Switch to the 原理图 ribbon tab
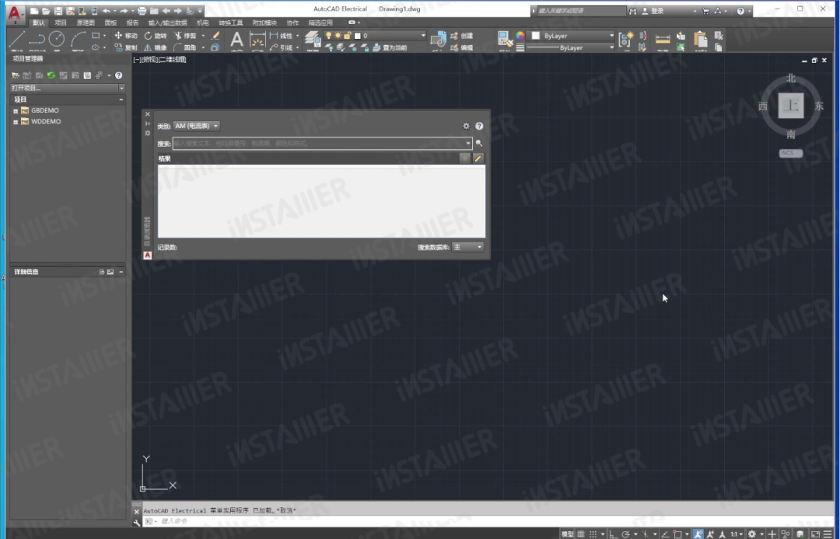This screenshot has height=539, width=840. pyautogui.click(x=86, y=23)
